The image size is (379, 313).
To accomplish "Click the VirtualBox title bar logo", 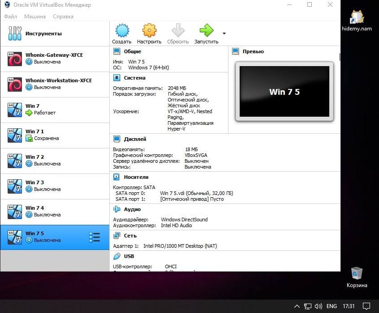I will (7, 4).
